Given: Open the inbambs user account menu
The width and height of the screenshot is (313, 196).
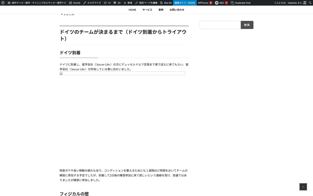Looking at the screenshot, I should tap(290, 3).
